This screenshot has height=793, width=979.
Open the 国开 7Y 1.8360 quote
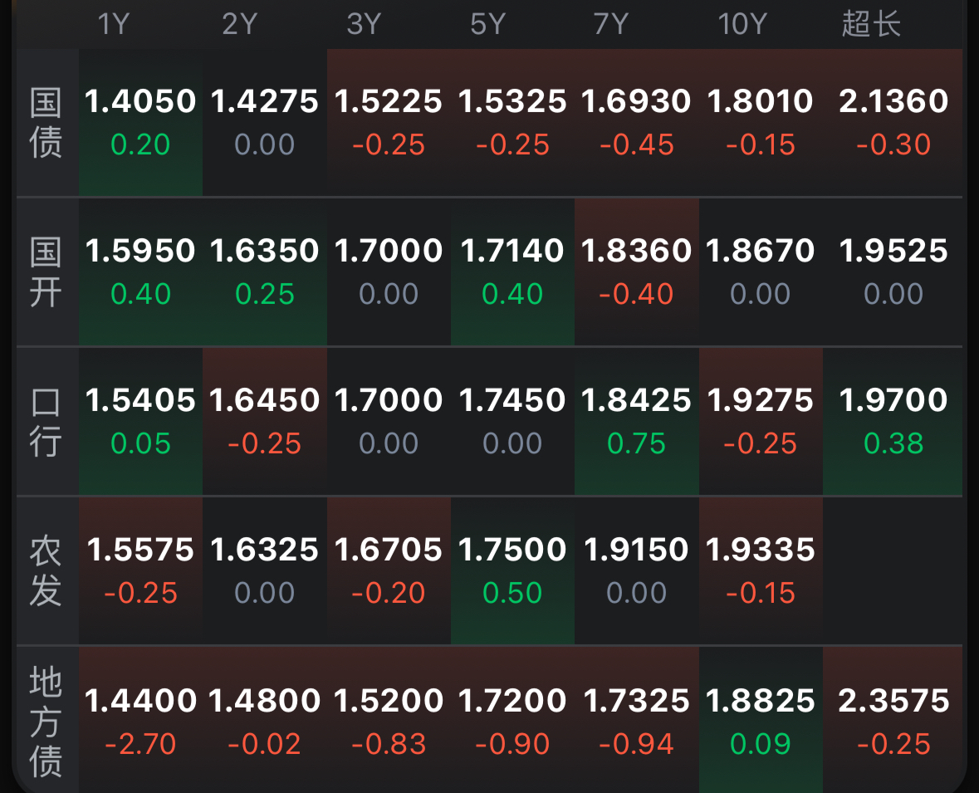[636, 272]
